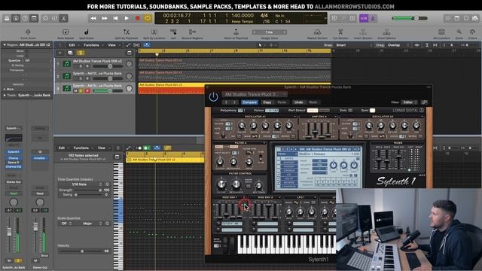Click the Spot Erase toolbar icon

(87, 32)
